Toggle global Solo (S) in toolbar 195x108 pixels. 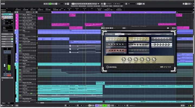[46, 4]
